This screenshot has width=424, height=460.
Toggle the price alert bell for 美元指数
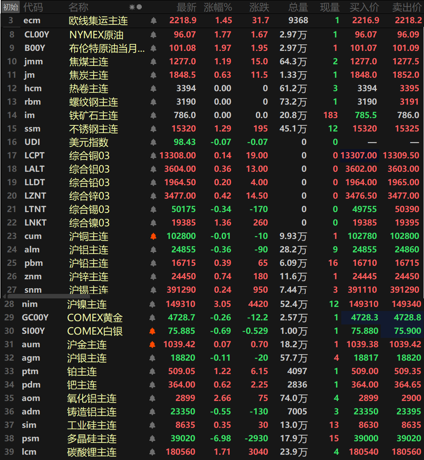153,142
